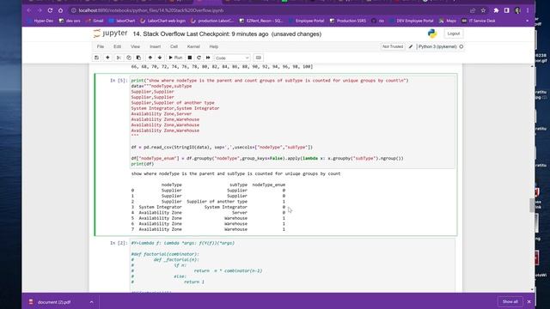Restart kernel and run all icon

click(x=208, y=58)
